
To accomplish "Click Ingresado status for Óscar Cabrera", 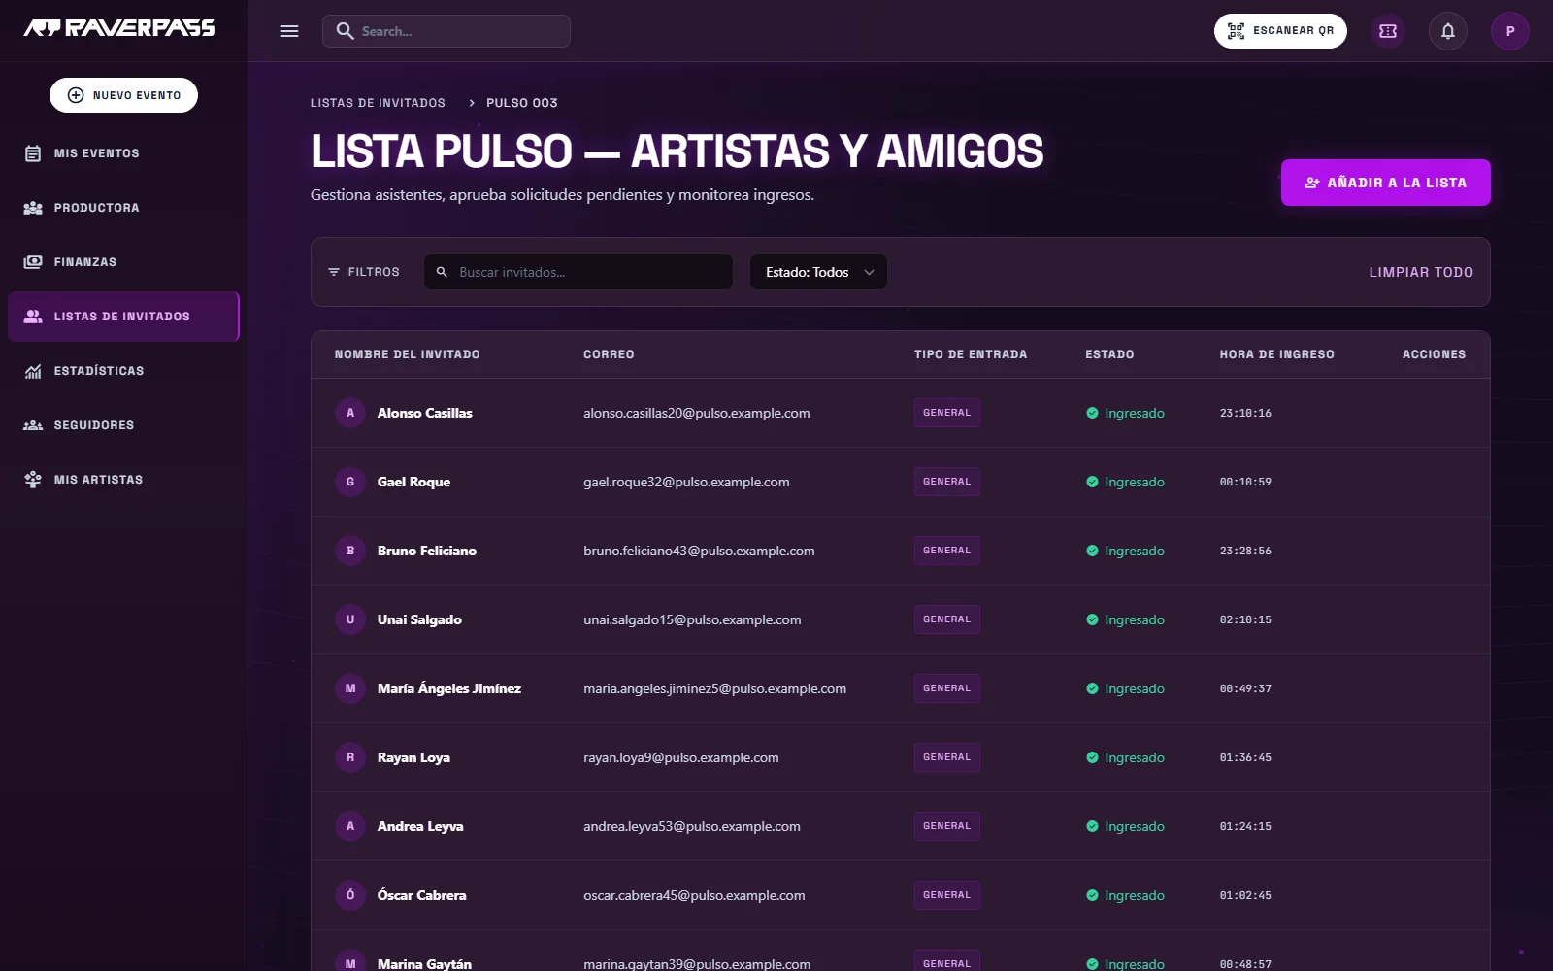I will click(1125, 895).
